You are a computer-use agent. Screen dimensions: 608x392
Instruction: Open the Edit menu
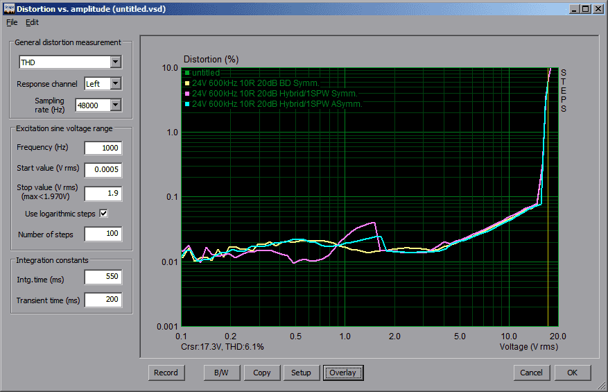coord(32,22)
